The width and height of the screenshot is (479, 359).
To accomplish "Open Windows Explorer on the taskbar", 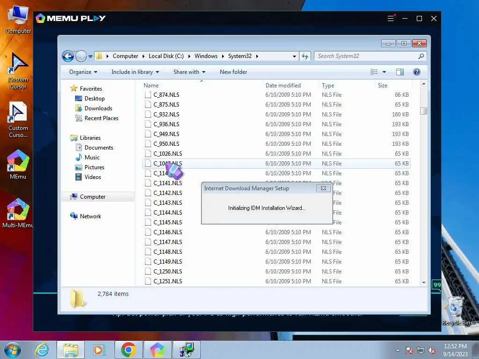I will (x=71, y=350).
